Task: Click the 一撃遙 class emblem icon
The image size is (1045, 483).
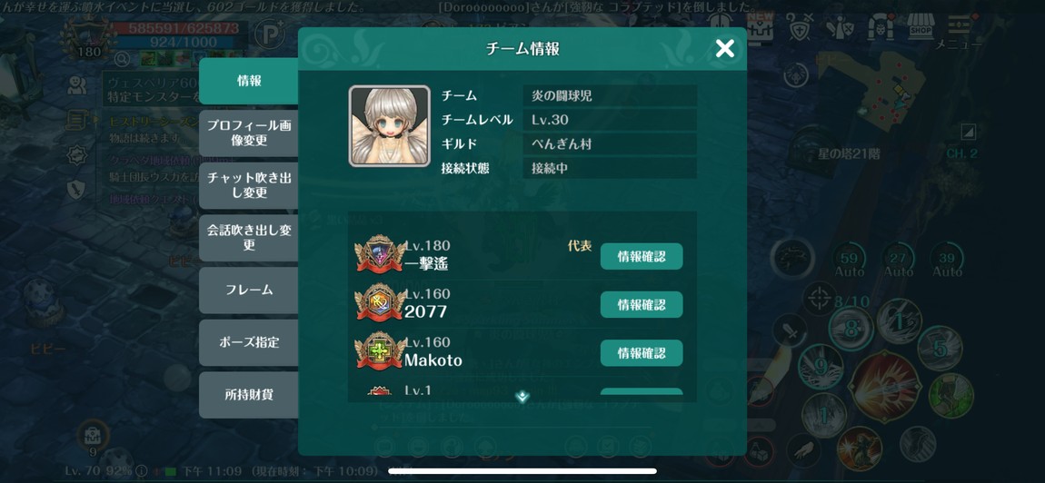Action: 380,254
